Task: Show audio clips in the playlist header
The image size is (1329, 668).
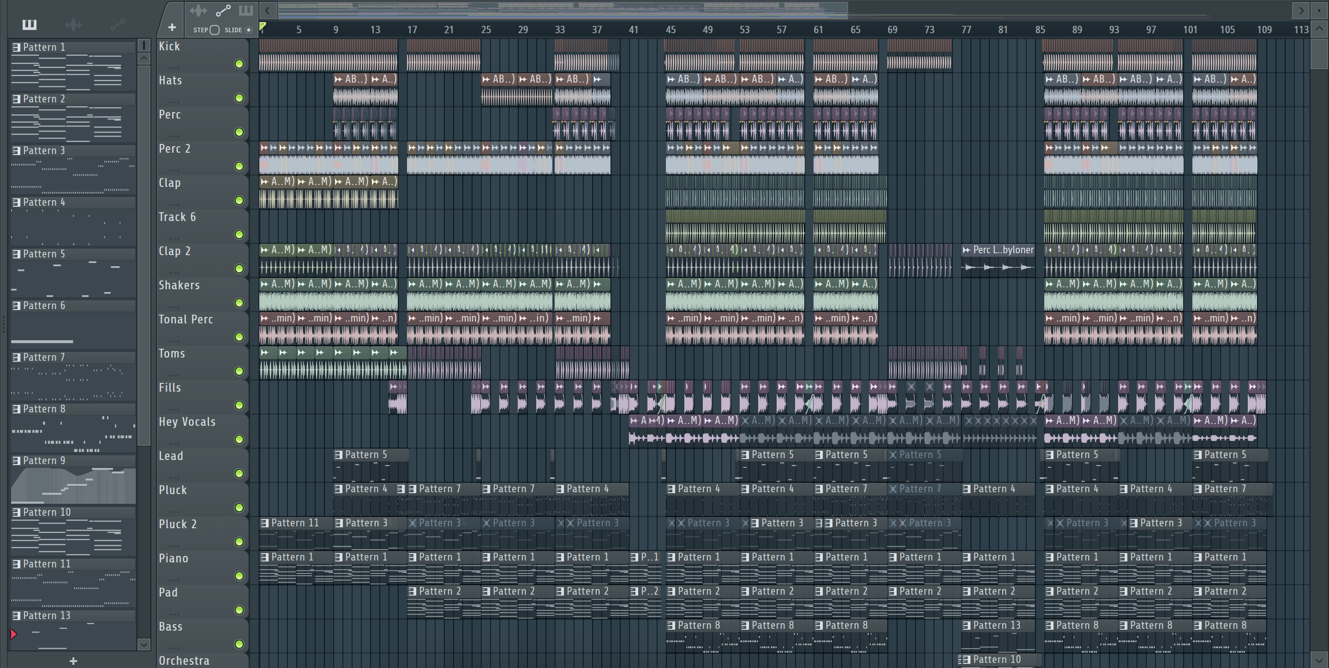Action: (x=198, y=10)
